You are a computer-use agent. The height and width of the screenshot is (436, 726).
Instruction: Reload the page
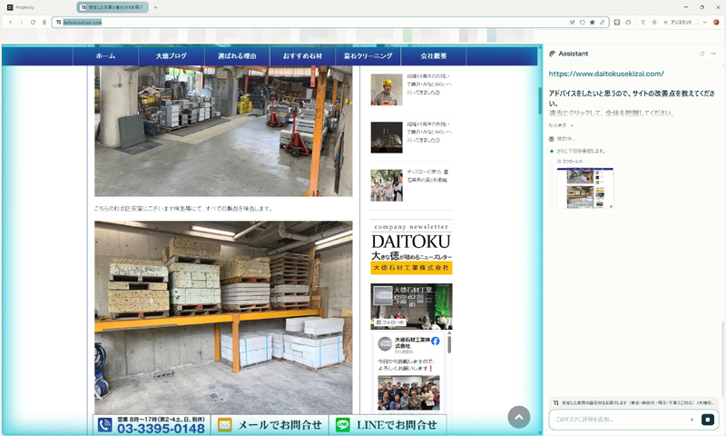(x=33, y=22)
